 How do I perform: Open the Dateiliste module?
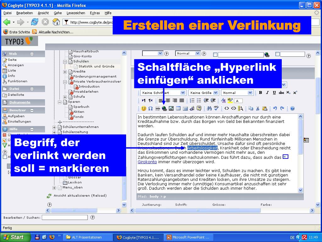click(x=16, y=95)
